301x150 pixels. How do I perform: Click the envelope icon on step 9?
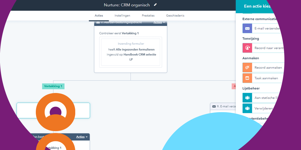point(214,106)
